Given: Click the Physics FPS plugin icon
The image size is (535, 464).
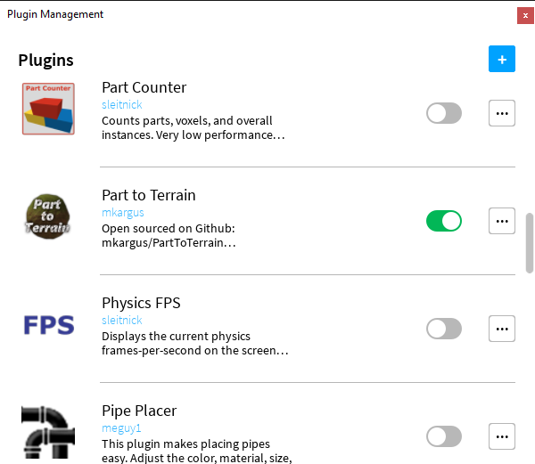Looking at the screenshot, I should tap(48, 325).
